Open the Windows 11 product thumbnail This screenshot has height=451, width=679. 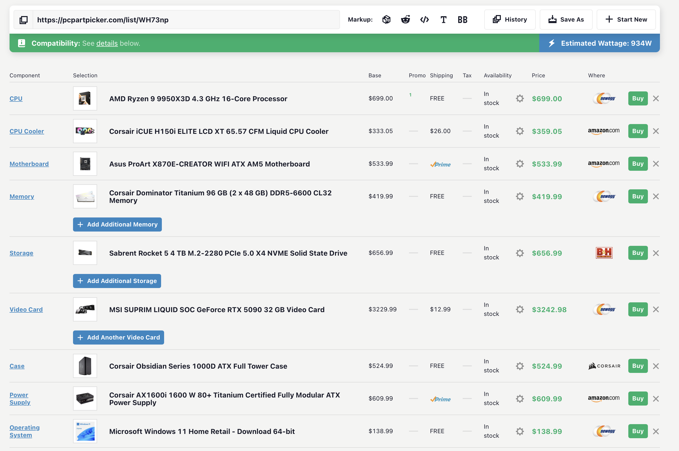[85, 431]
